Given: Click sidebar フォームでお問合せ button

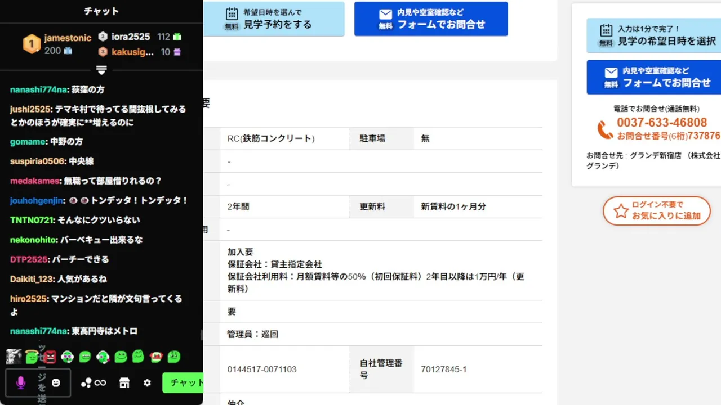Looking at the screenshot, I should click(x=654, y=77).
